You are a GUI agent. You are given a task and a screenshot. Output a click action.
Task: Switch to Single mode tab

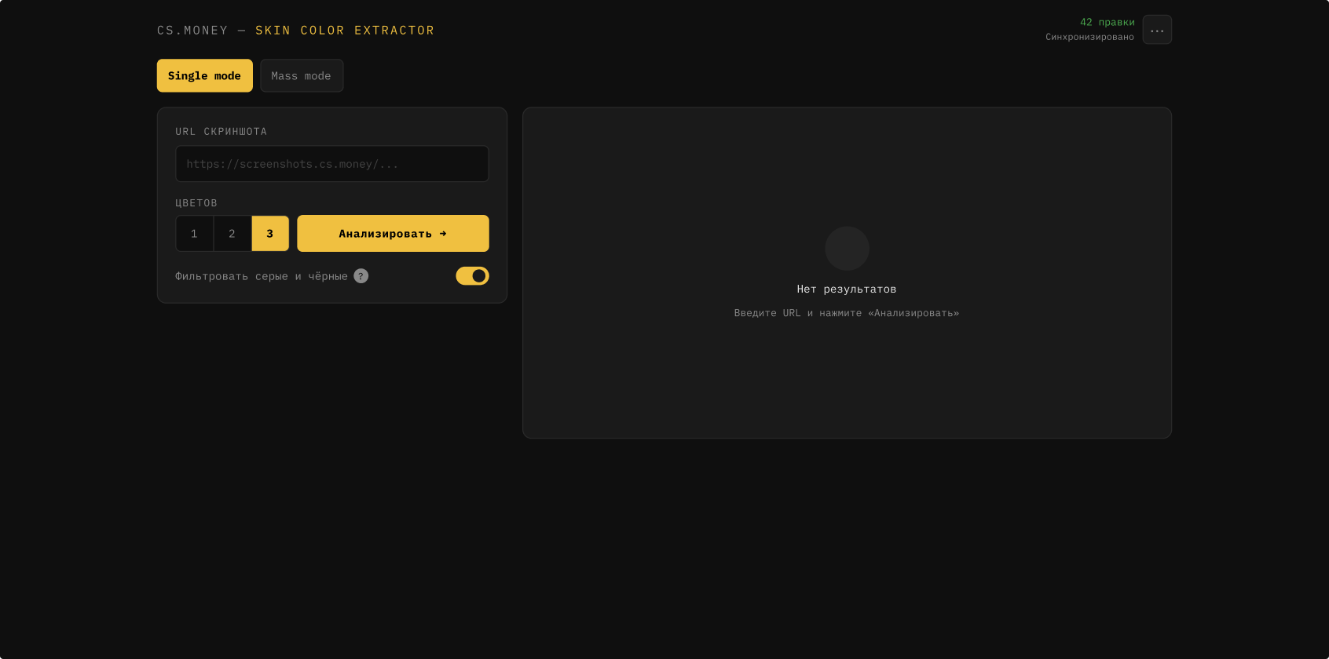tap(204, 75)
